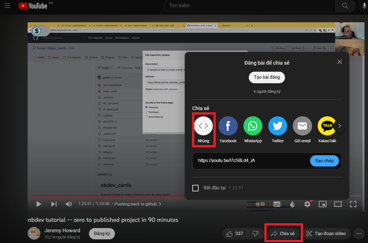Image resolution: width=368 pixels, height=243 pixels.
Task: Click the droplet ambient mode icon
Action: 292,204
